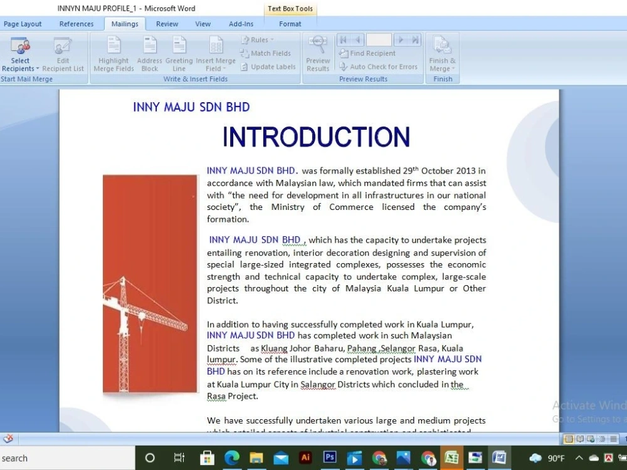The image size is (627, 470).
Task: Click the INTRODUCTION heading
Action: [316, 137]
